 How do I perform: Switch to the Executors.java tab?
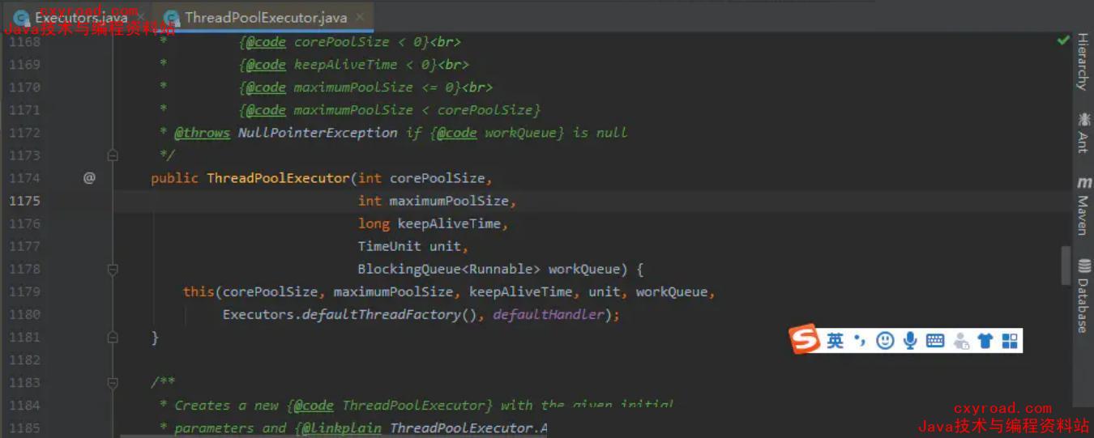coord(80,17)
